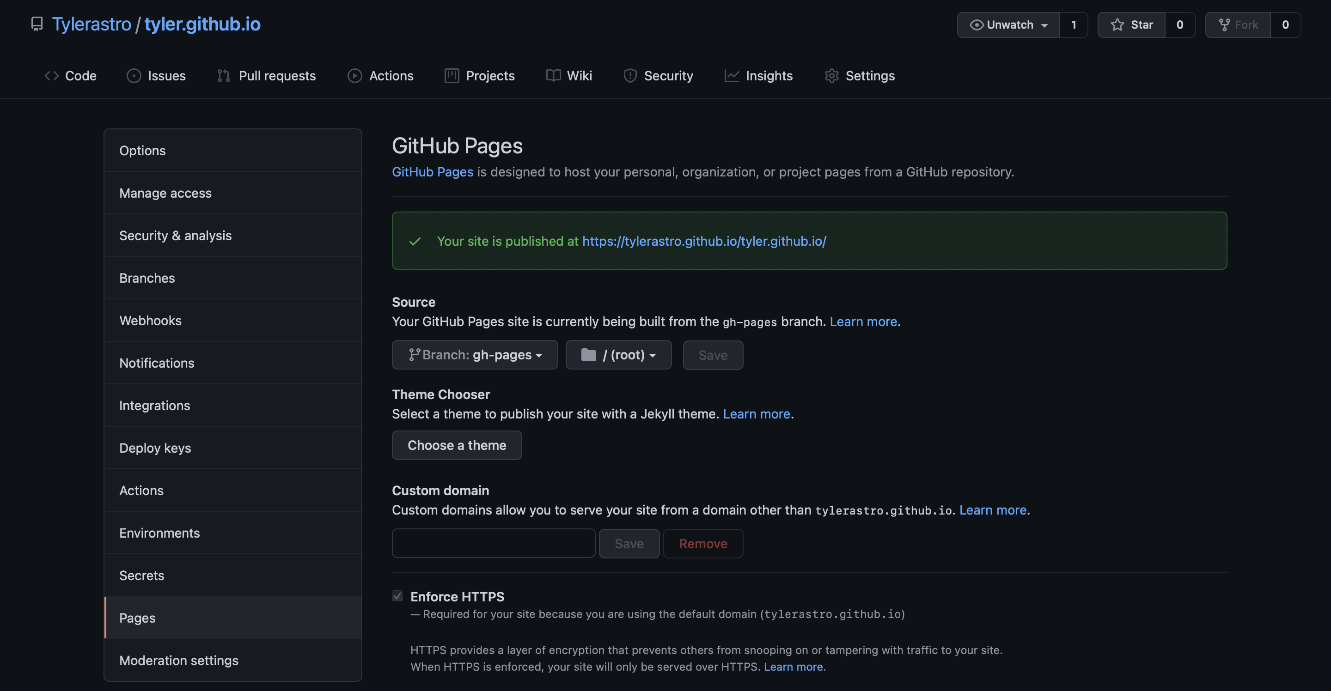1331x691 pixels.
Task: Open the published site URL link
Action: [704, 241]
